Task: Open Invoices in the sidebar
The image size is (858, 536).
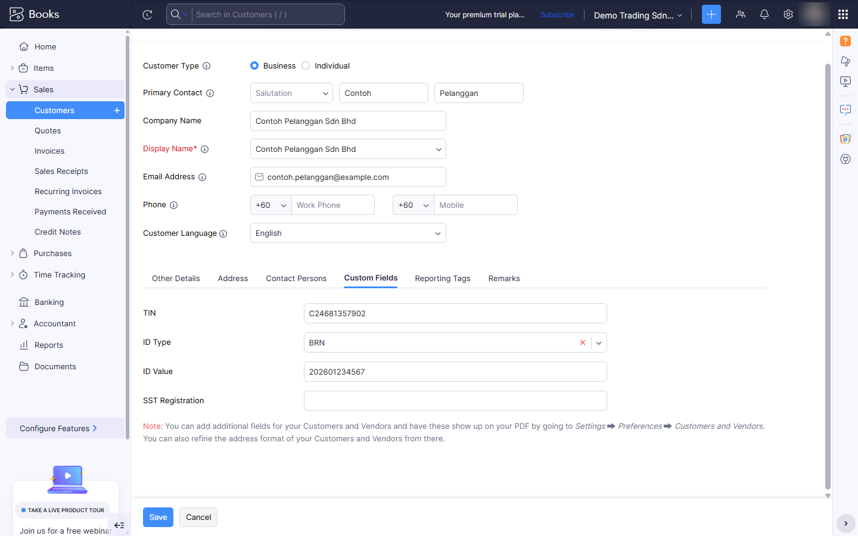Action: (x=49, y=151)
